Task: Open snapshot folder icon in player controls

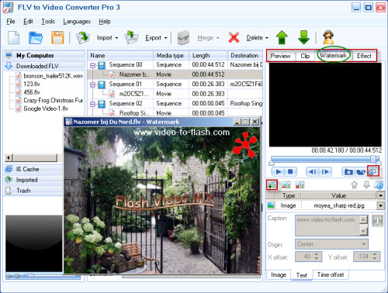Action: [361, 171]
